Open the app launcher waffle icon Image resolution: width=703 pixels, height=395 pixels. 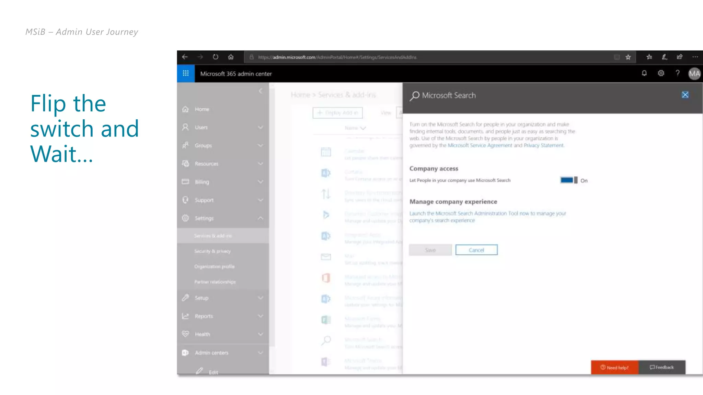pos(186,73)
